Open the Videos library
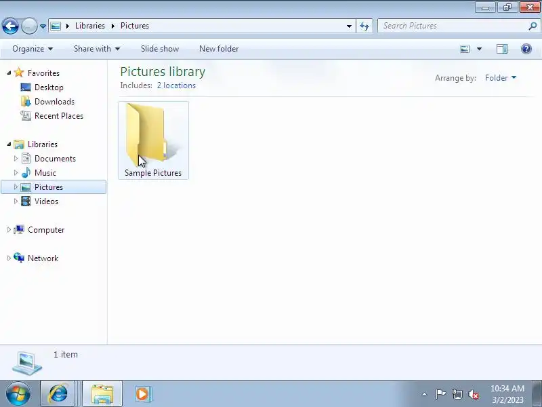The image size is (542, 407). point(46,201)
